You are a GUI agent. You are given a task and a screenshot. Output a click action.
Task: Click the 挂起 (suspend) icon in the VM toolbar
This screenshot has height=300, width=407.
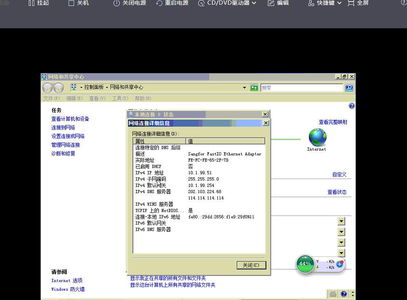tap(31, 3)
